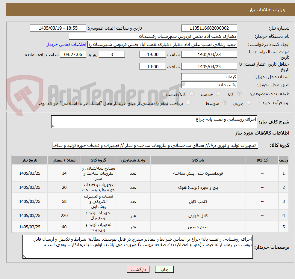Image resolution: width=295 pixels, height=279 pixels.
Task: Click the واحد شمارش column header
Action: click(133, 160)
